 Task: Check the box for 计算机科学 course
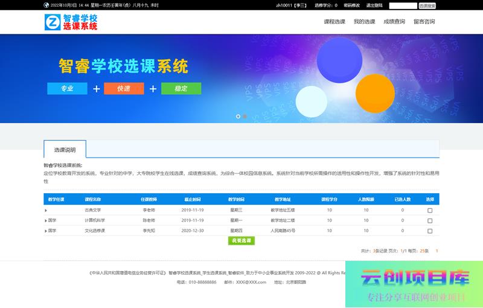click(430, 220)
